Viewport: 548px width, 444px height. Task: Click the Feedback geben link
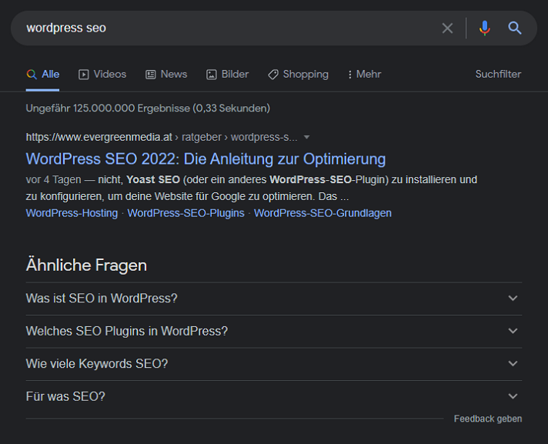pyautogui.click(x=488, y=419)
